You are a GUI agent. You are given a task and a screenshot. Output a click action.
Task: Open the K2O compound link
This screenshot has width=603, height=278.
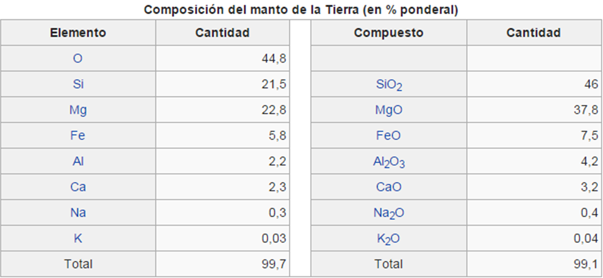(x=389, y=239)
